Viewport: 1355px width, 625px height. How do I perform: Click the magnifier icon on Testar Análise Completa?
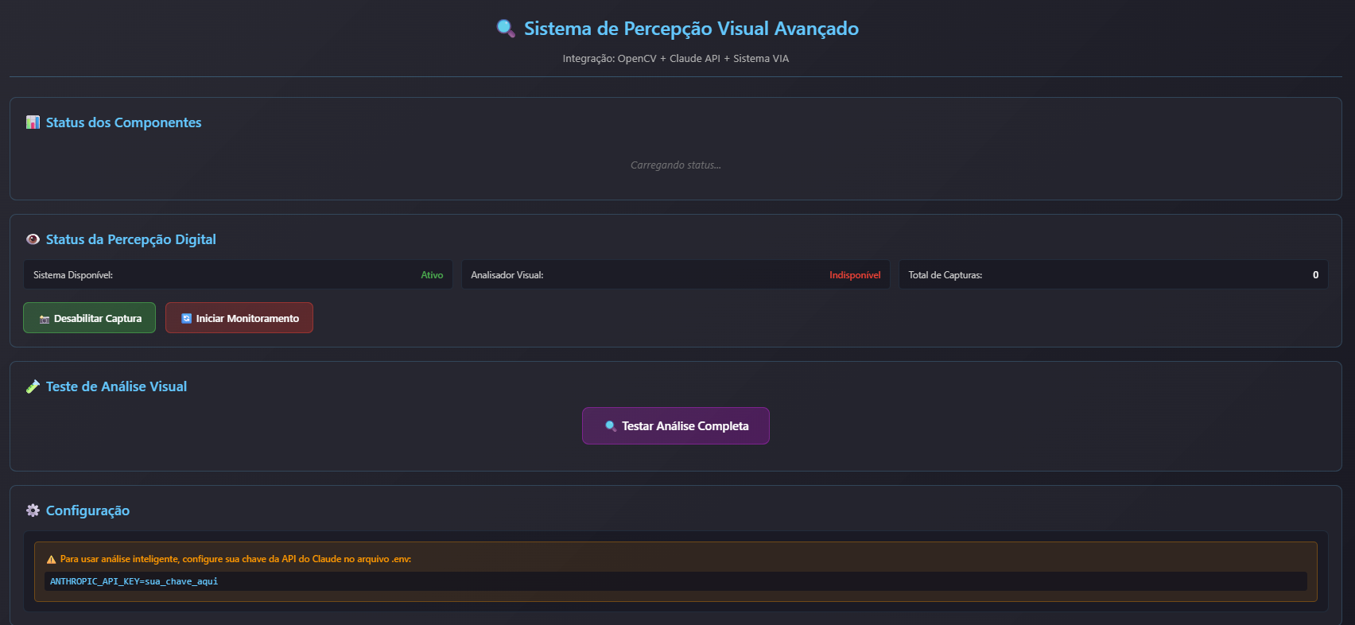coord(611,426)
